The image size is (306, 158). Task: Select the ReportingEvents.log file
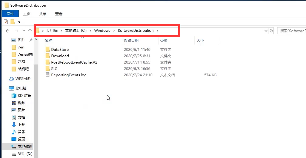pos(68,75)
